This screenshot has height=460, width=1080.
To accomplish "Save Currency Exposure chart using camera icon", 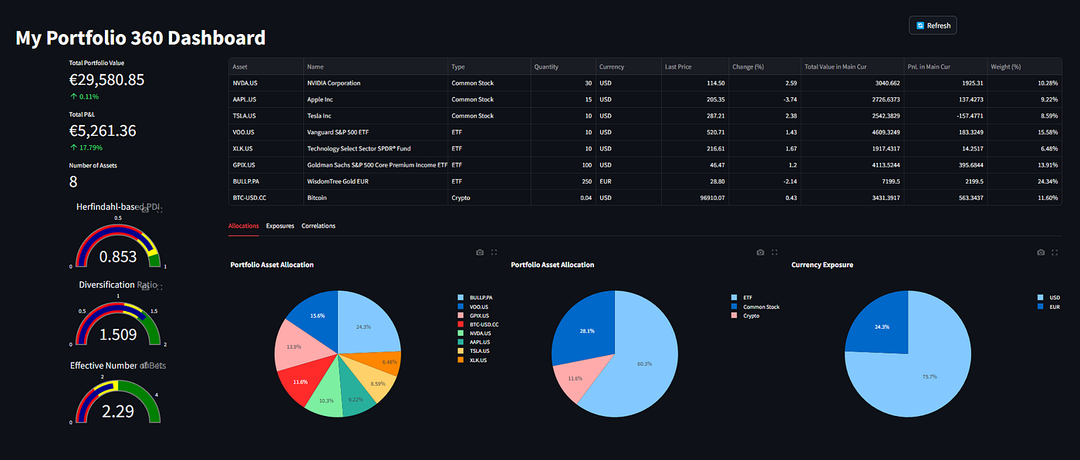I will [1041, 252].
